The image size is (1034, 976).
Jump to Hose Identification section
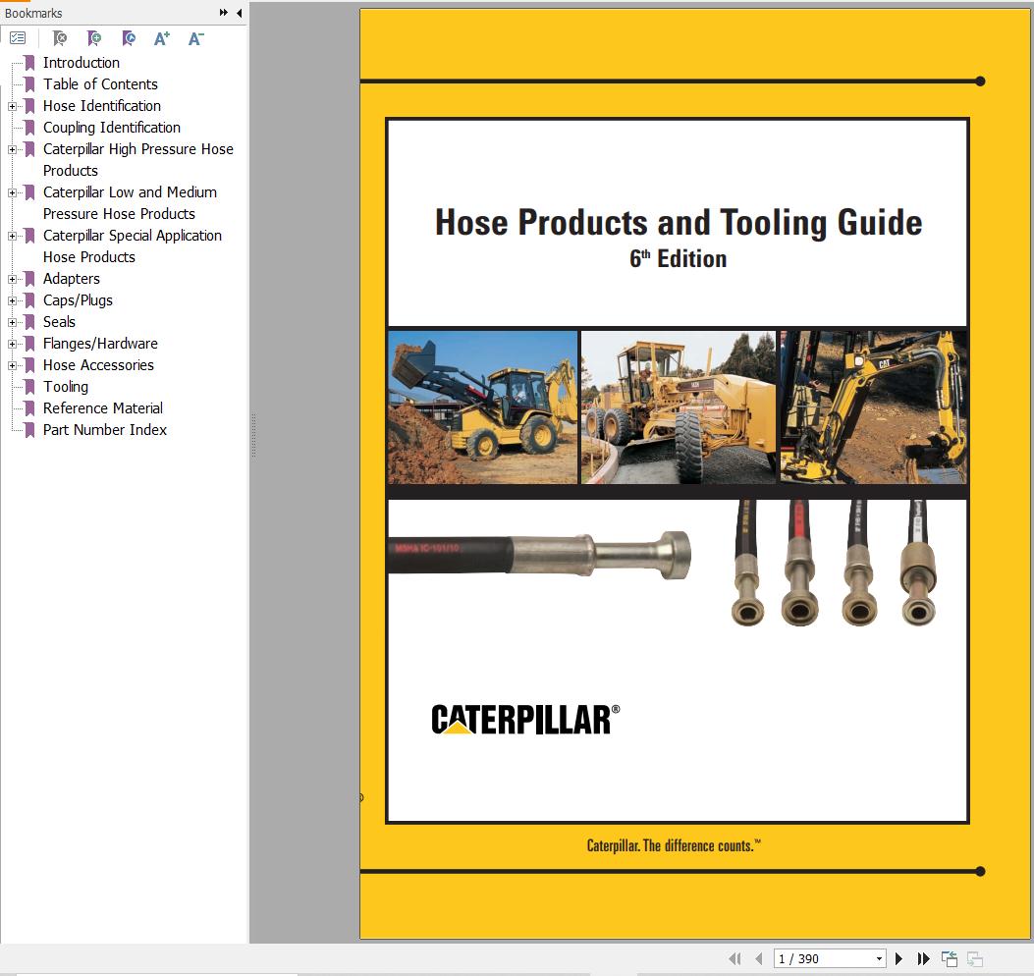coord(101,106)
